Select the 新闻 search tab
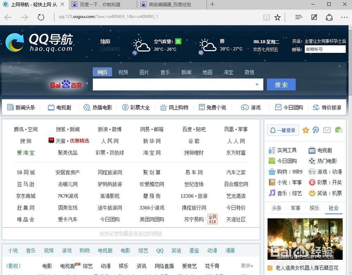This screenshot has height=275, width=352. point(186,72)
